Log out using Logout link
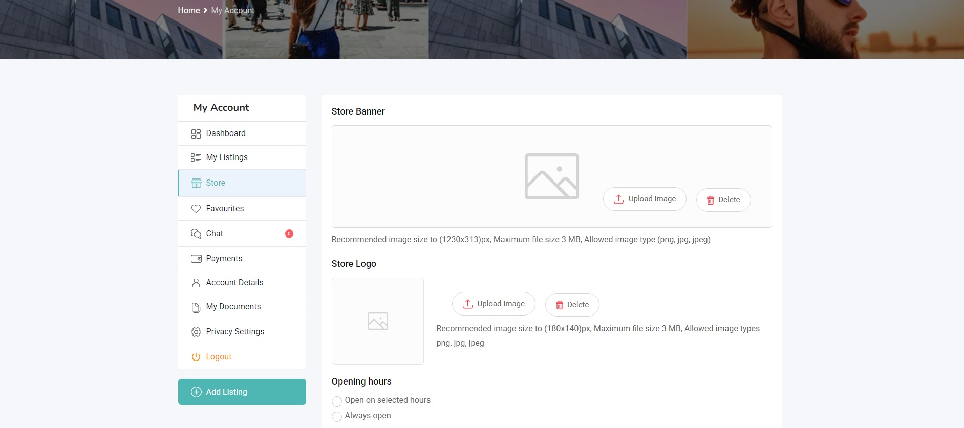Viewport: 964px width, 428px height. coord(242,357)
